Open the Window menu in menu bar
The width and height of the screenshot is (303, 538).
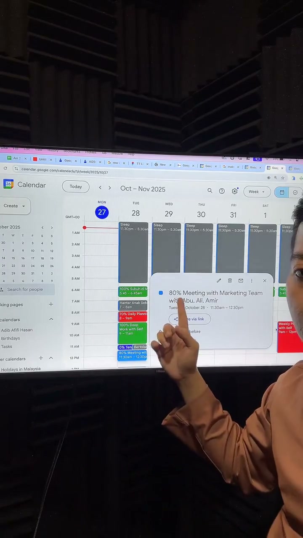[x=117, y=153]
